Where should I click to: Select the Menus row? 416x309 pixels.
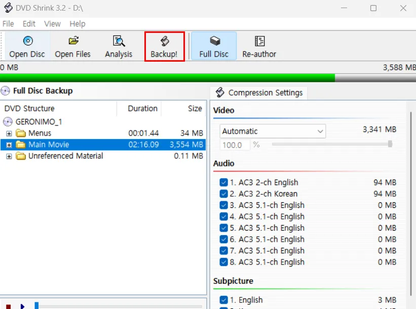pyautogui.click(x=103, y=133)
